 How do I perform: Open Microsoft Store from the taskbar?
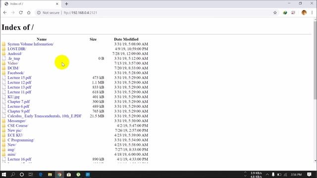[69, 175]
